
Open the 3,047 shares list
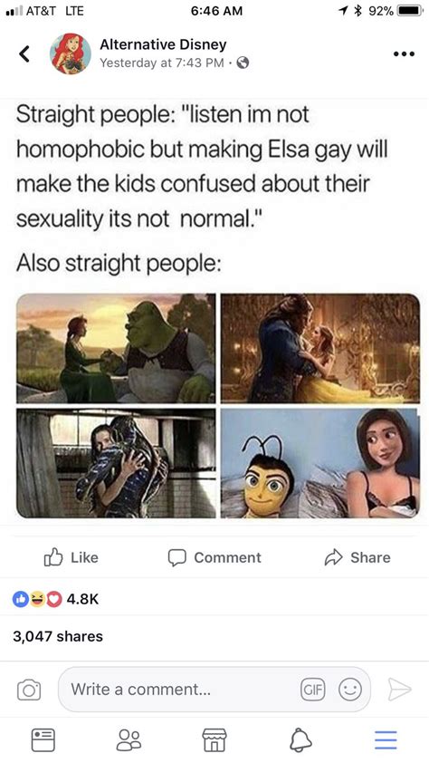[x=58, y=636]
